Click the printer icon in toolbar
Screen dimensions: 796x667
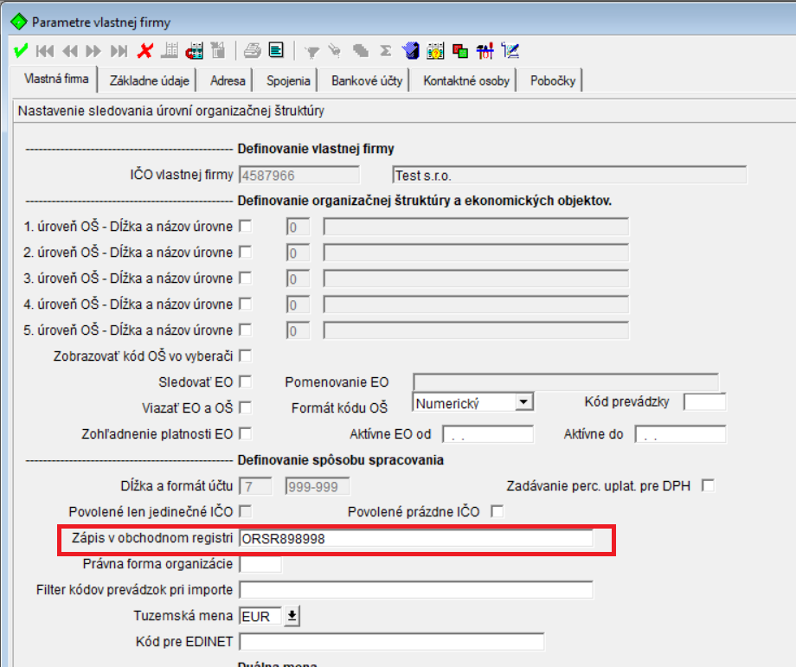click(253, 51)
